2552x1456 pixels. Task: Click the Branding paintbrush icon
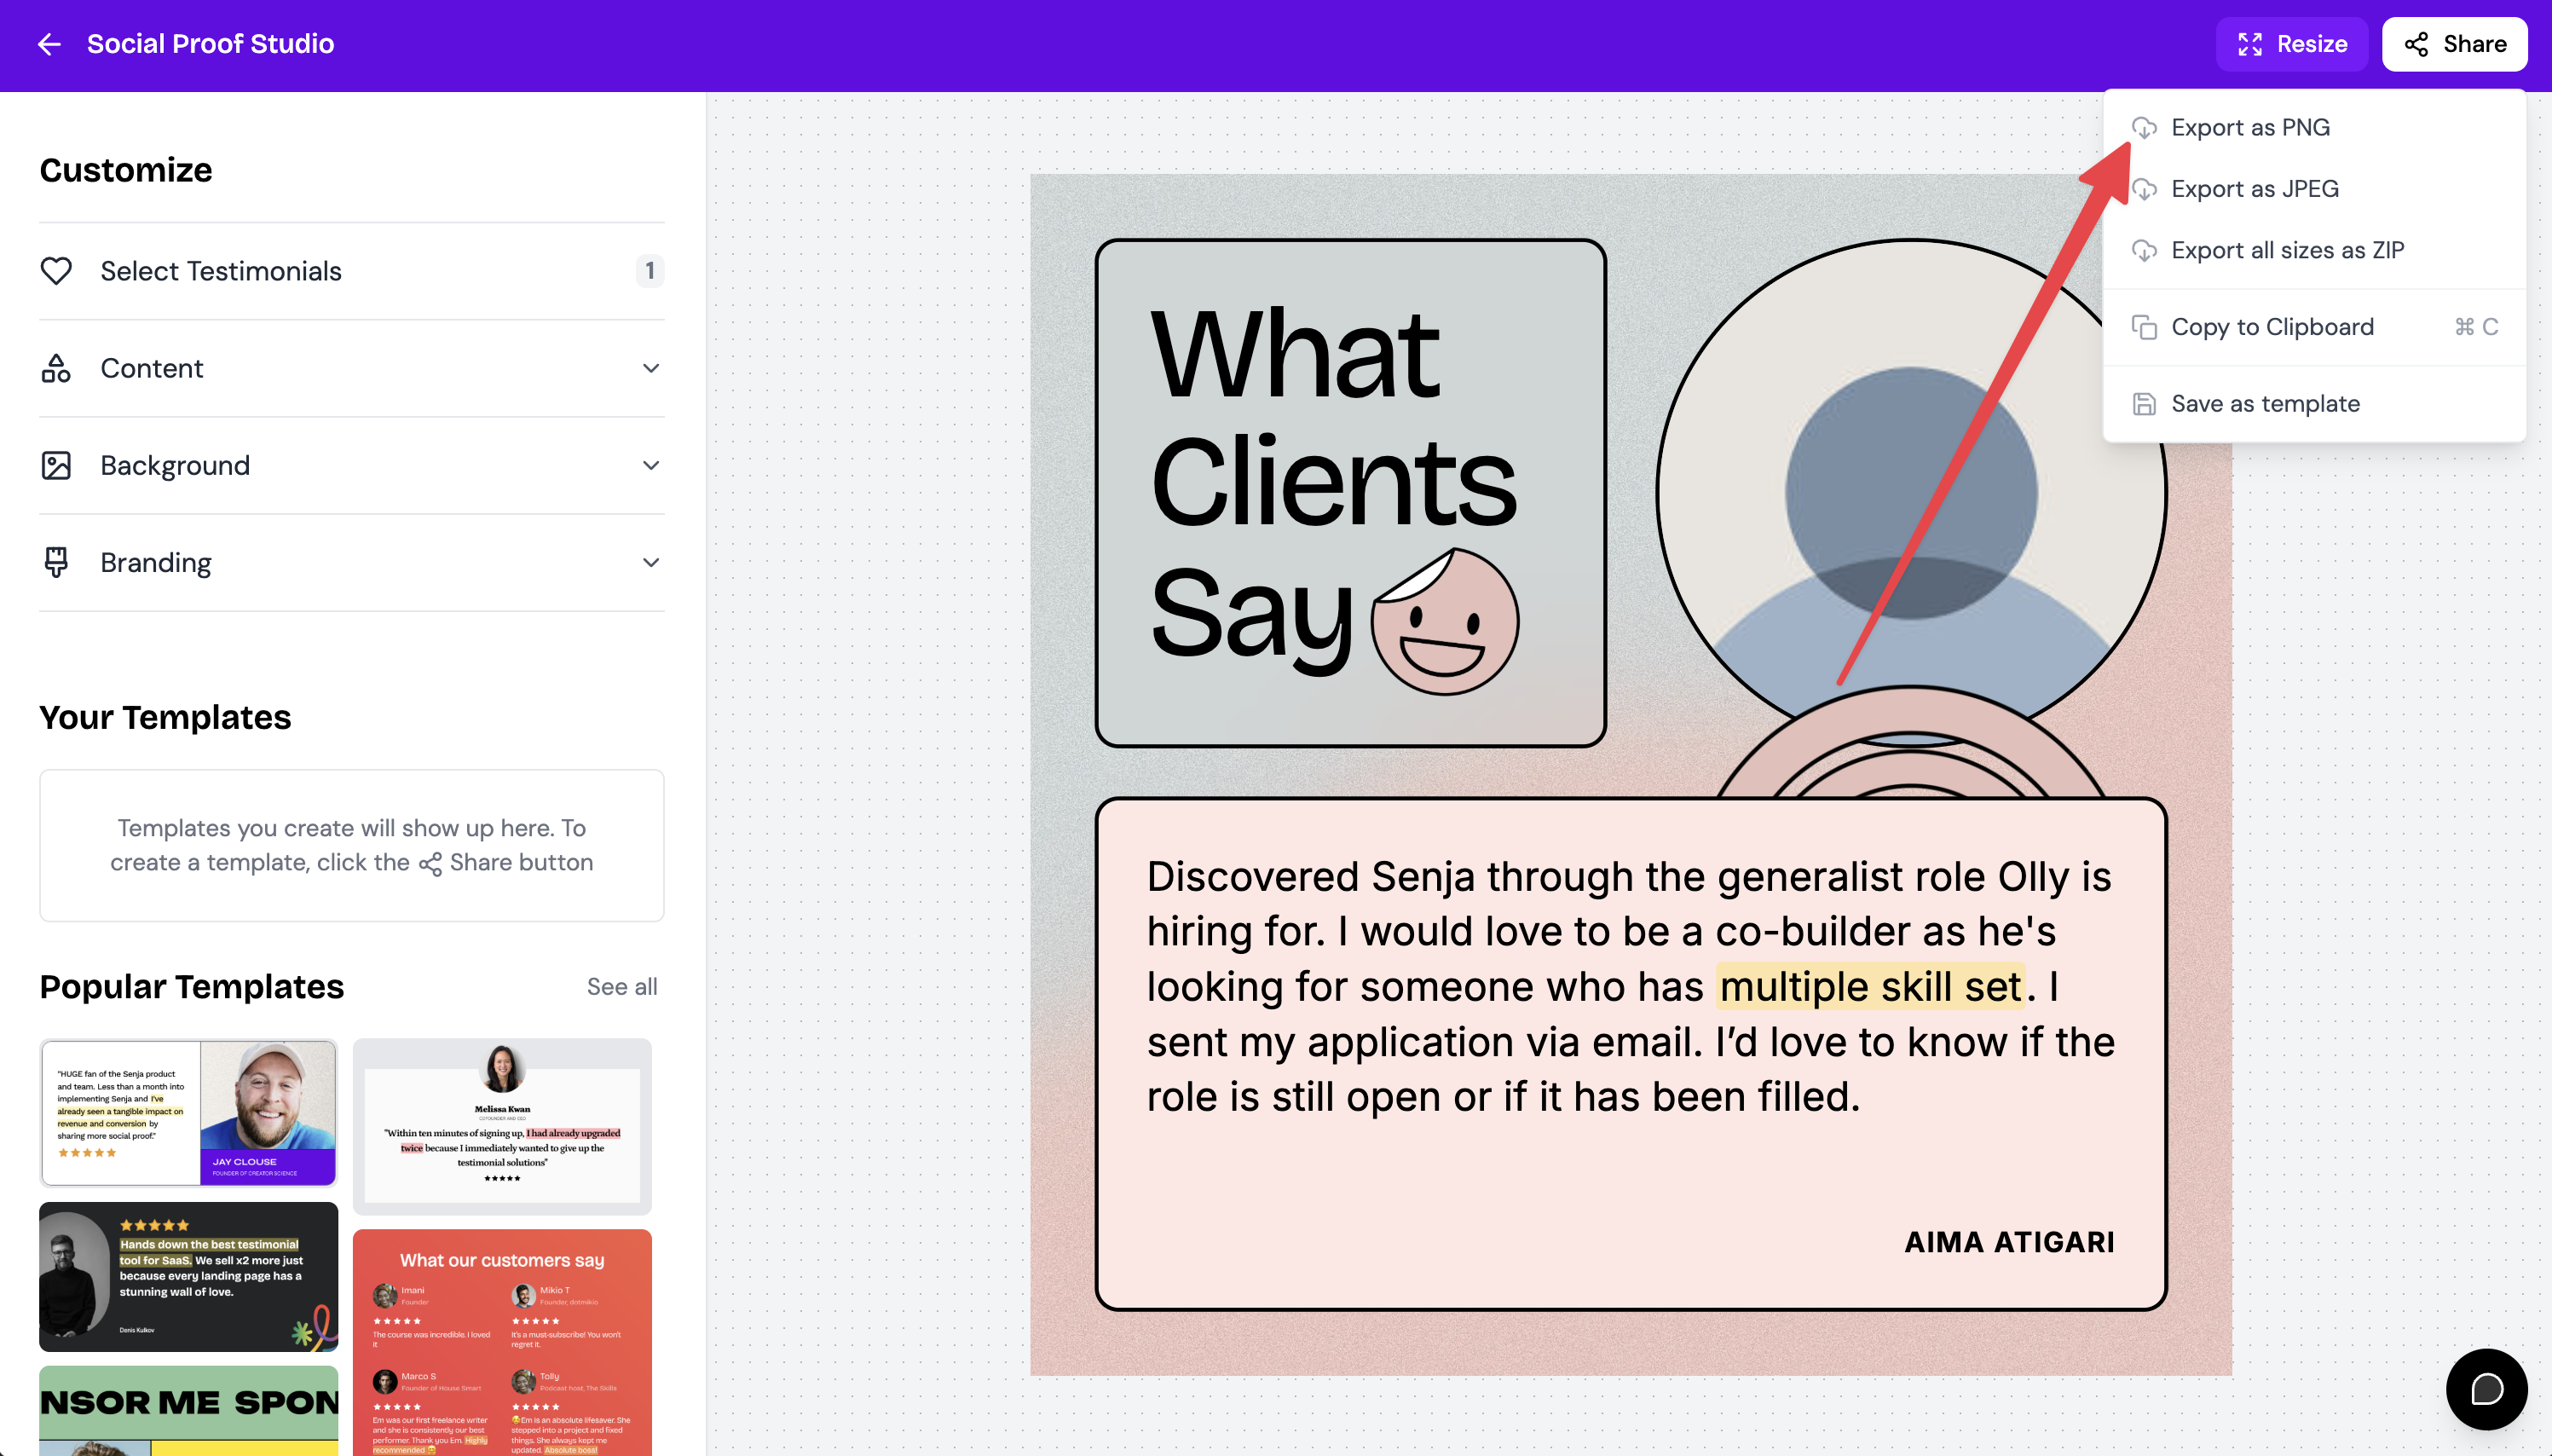[x=56, y=562]
